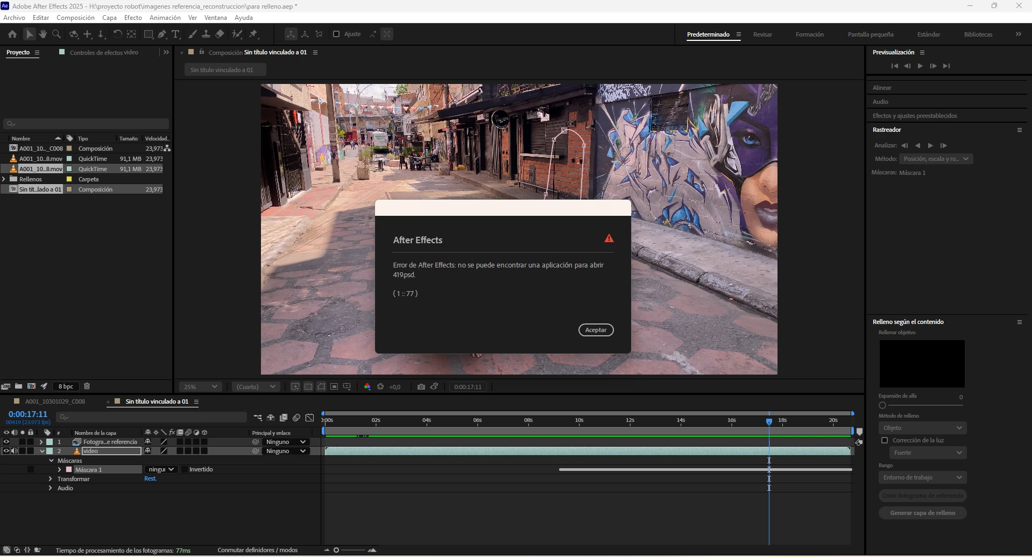1032x557 pixels.
Task: Toggle the Ajuste snapping checkbox
Action: [x=336, y=34]
